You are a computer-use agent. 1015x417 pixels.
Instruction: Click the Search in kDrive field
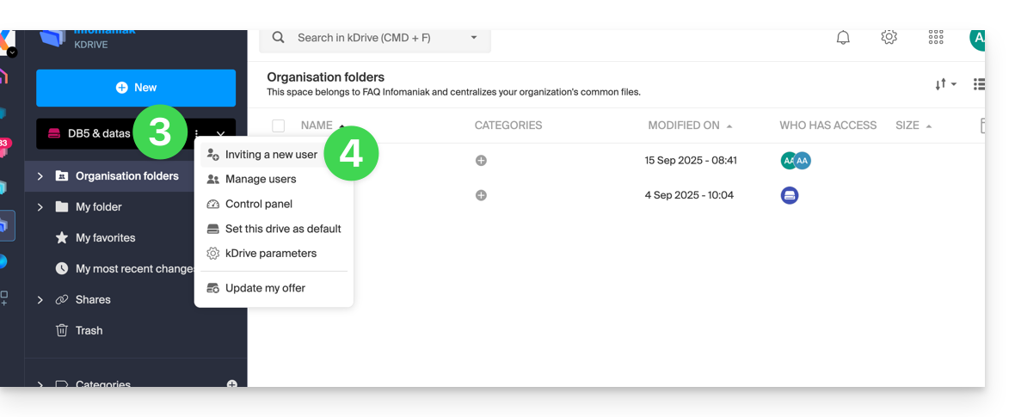(x=370, y=38)
